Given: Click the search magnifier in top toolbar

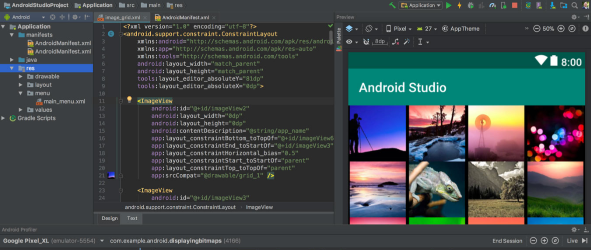Looking at the screenshot, I should coord(574,5).
